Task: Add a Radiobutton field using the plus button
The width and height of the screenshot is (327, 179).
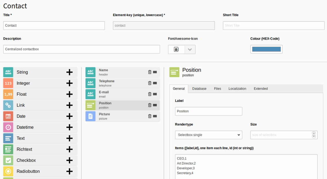Action: [69, 171]
